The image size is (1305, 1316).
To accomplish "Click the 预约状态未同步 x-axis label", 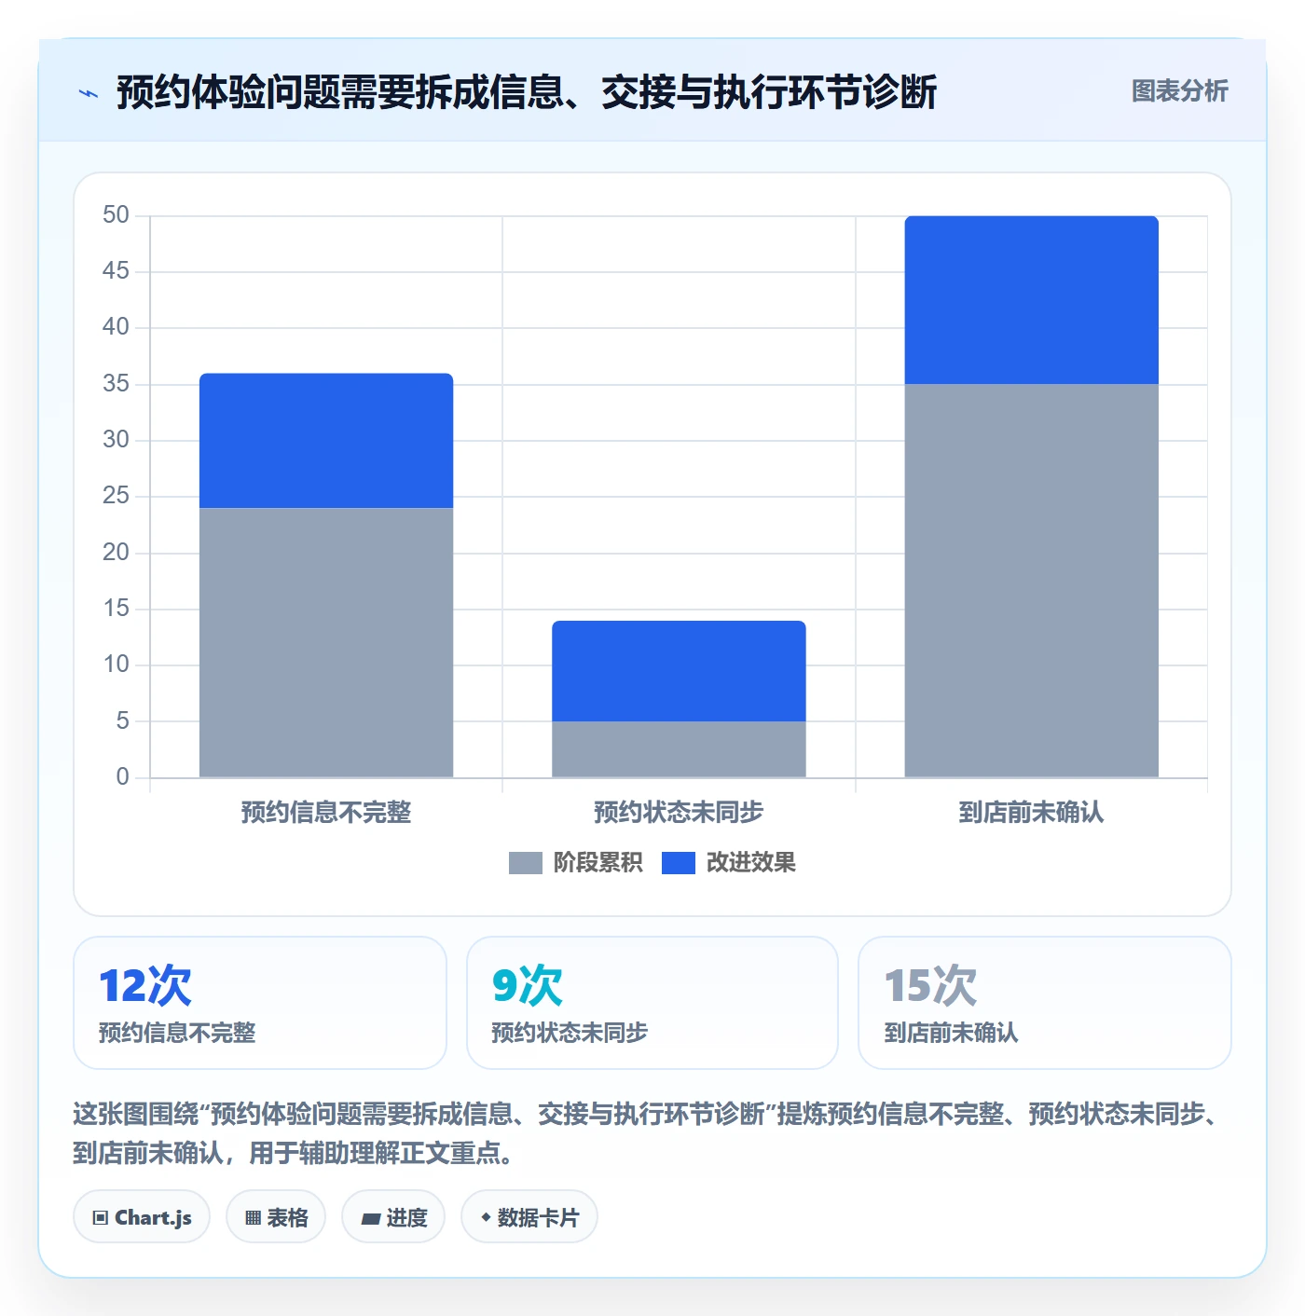I will tap(679, 813).
